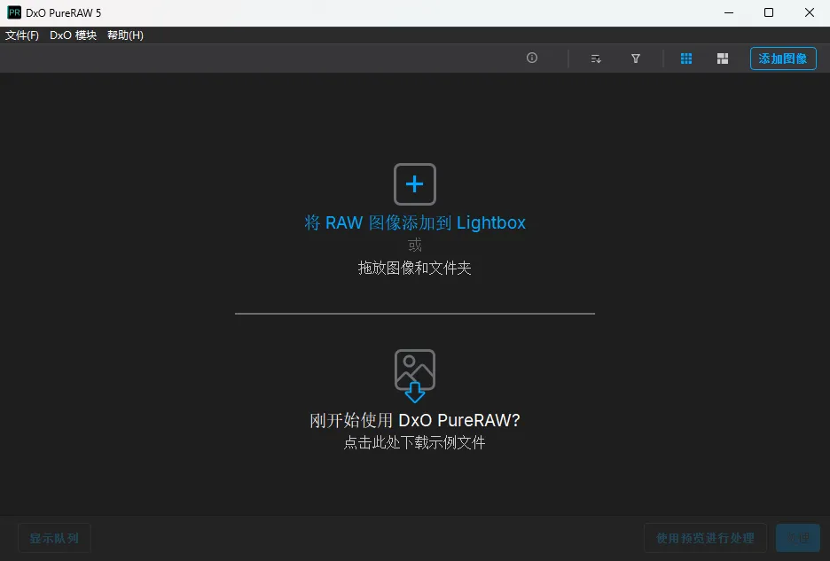This screenshot has height=561, width=830.
Task: Open the 文件(F) menu
Action: coord(22,35)
